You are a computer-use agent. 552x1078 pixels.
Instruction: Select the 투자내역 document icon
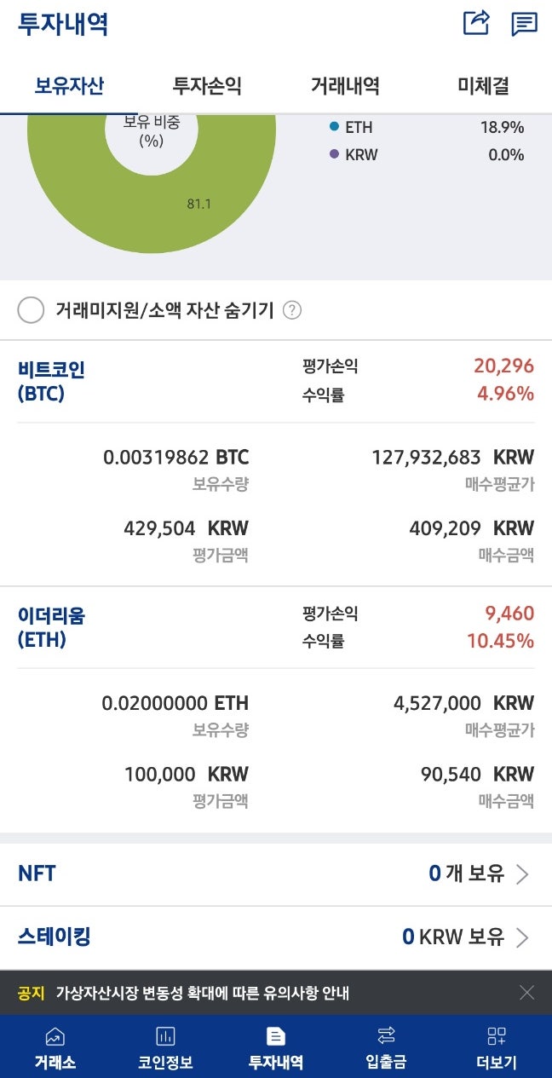click(x=276, y=1036)
